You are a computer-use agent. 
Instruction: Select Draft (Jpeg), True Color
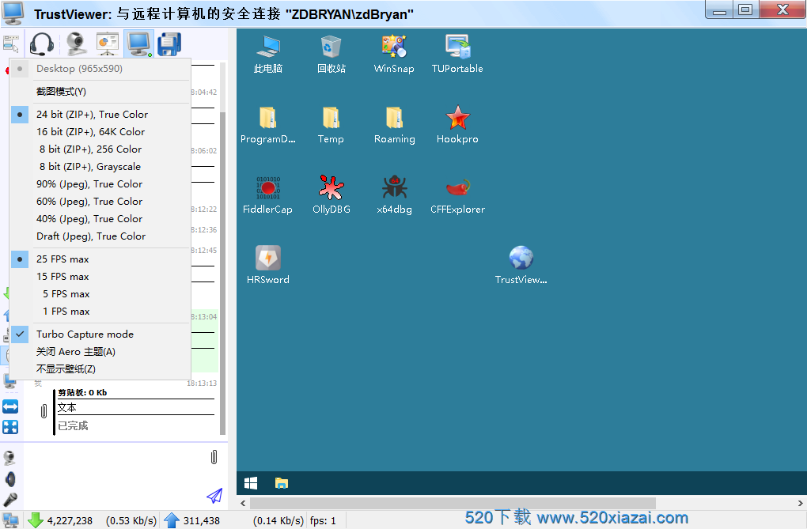pyautogui.click(x=100, y=236)
